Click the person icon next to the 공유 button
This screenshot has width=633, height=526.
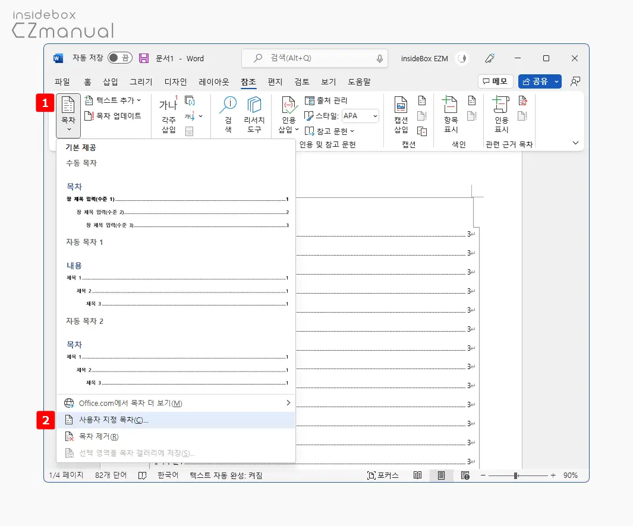click(575, 81)
